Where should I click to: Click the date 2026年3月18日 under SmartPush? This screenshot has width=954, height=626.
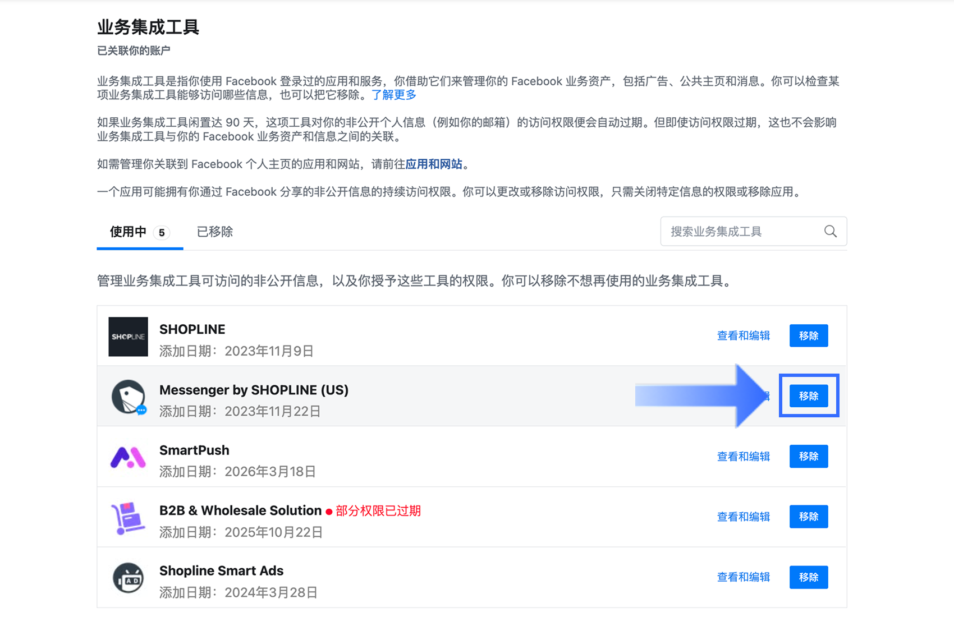(x=270, y=472)
